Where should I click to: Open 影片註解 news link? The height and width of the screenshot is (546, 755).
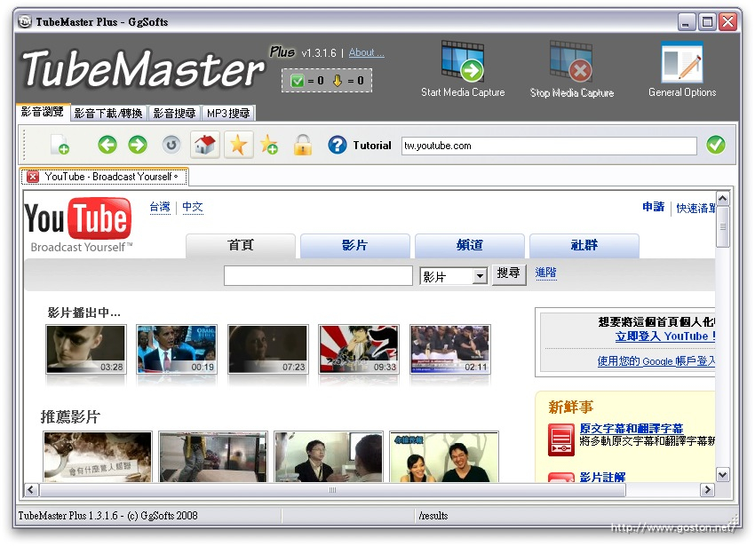click(x=602, y=477)
